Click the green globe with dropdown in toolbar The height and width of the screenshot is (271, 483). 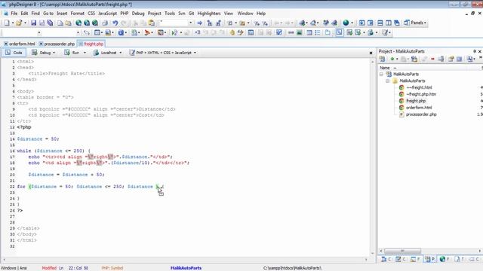[x=346, y=23]
